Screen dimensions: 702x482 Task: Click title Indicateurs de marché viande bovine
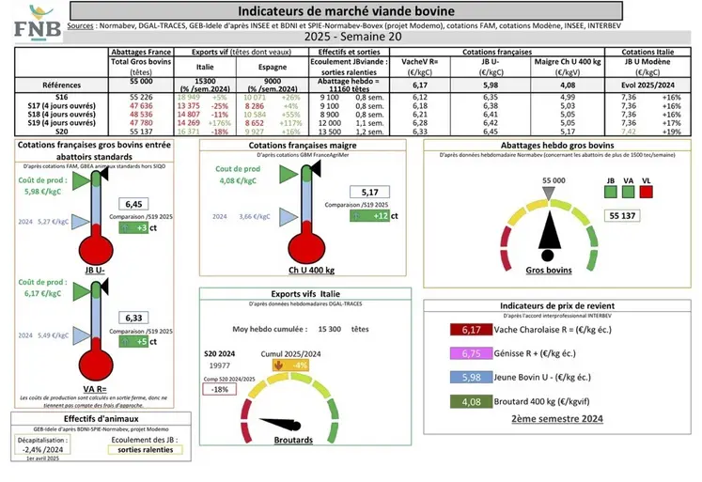click(346, 10)
